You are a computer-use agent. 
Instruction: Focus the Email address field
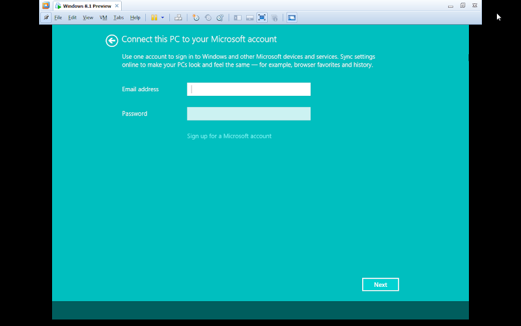point(249,89)
